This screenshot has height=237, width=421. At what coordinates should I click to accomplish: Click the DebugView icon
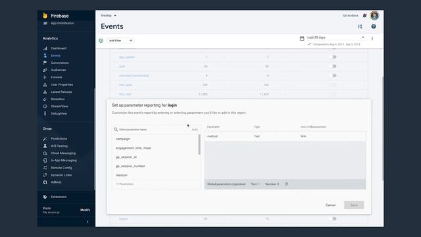[x=45, y=114]
